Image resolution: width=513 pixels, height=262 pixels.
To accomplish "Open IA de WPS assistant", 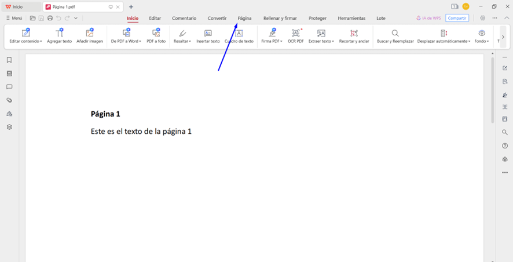I will coord(428,18).
